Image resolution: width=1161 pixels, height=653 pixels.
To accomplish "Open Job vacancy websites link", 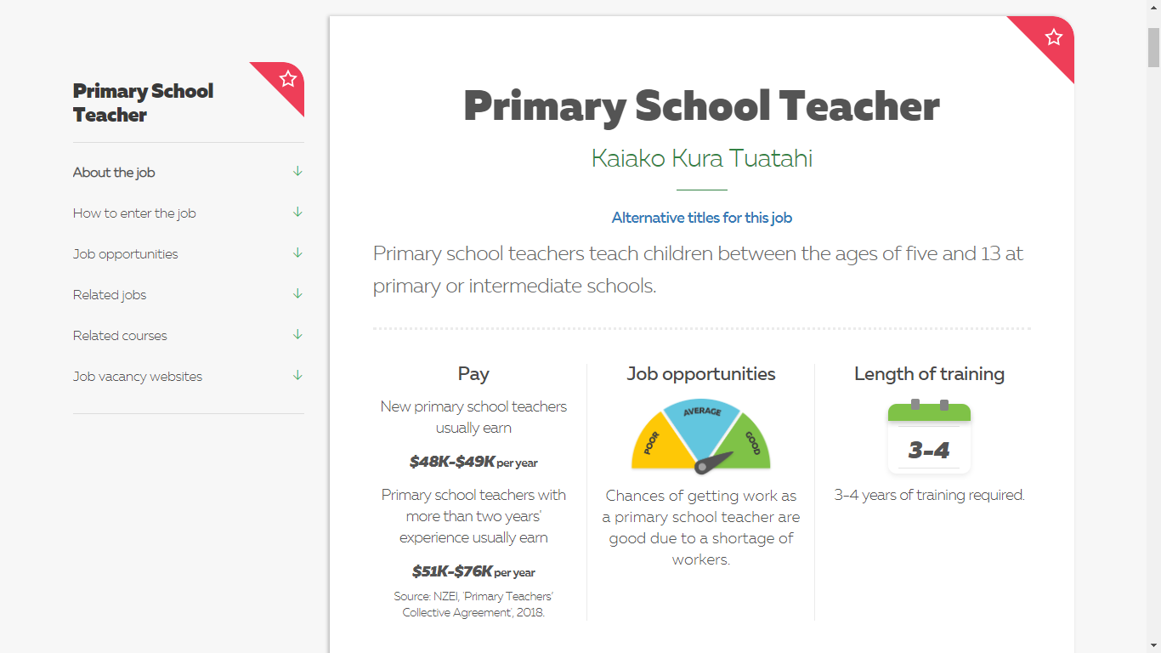I will click(138, 377).
